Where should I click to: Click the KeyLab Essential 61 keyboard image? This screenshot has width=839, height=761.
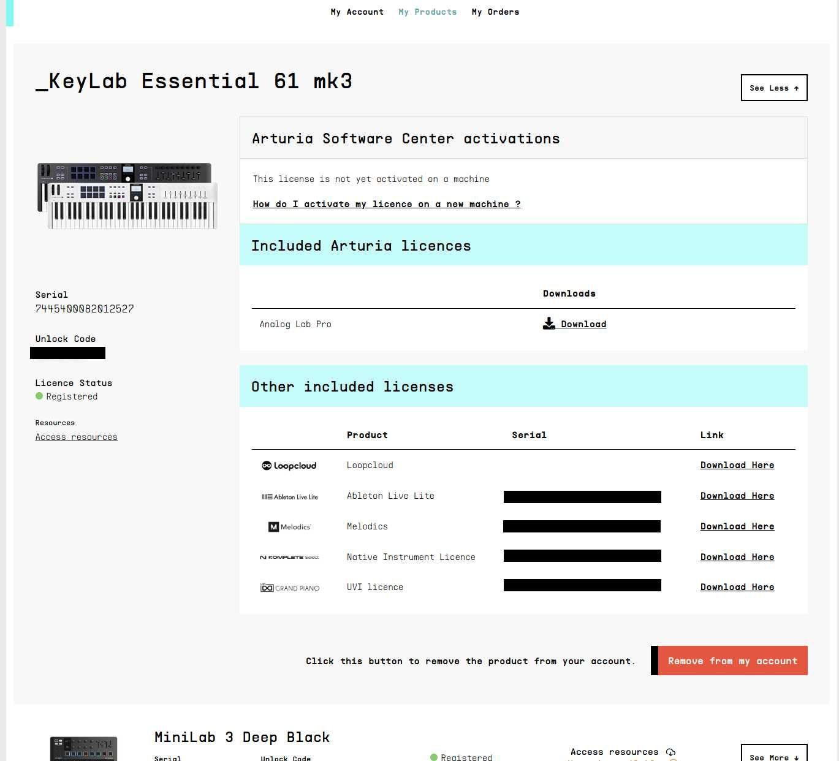[127, 196]
